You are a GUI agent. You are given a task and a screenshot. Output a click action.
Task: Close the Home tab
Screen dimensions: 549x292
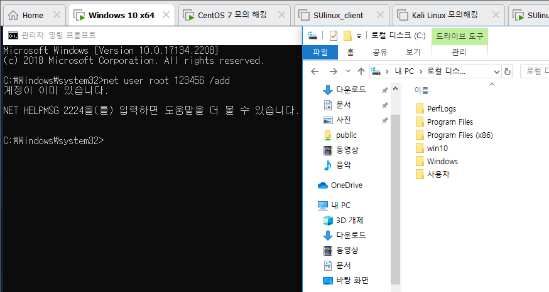57,15
